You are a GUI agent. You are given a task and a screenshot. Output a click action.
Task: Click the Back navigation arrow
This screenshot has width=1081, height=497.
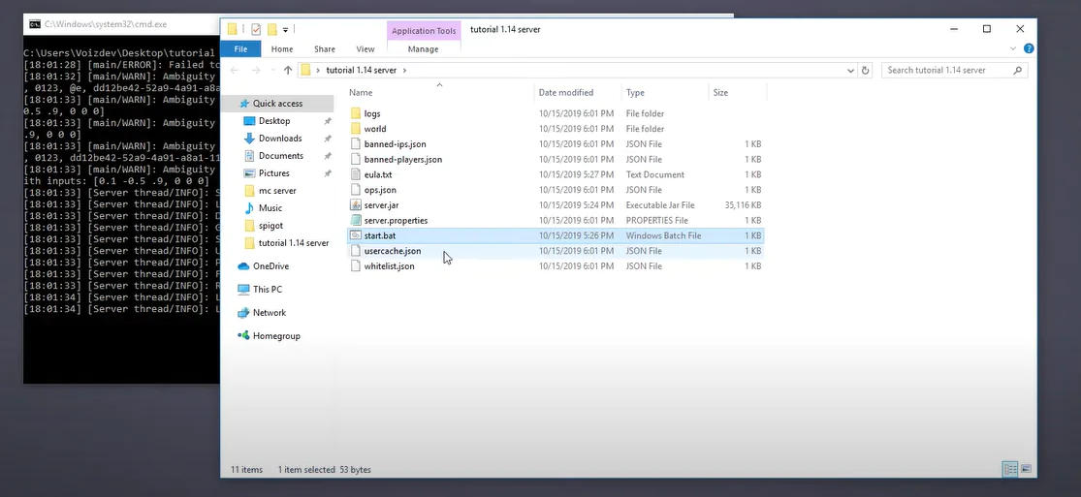(235, 70)
